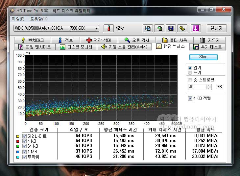Click the 46 IOPS value
The image size is (240, 176).
[84, 156]
